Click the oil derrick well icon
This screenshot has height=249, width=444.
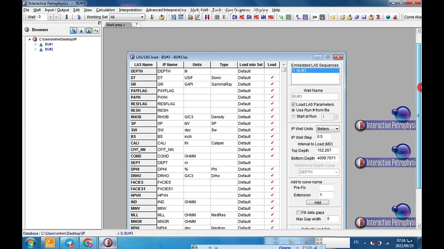pyautogui.click(x=67, y=17)
